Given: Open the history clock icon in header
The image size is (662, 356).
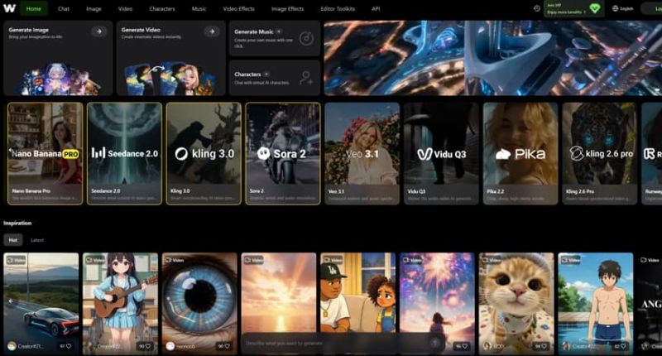Looking at the screenshot, I should point(537,8).
